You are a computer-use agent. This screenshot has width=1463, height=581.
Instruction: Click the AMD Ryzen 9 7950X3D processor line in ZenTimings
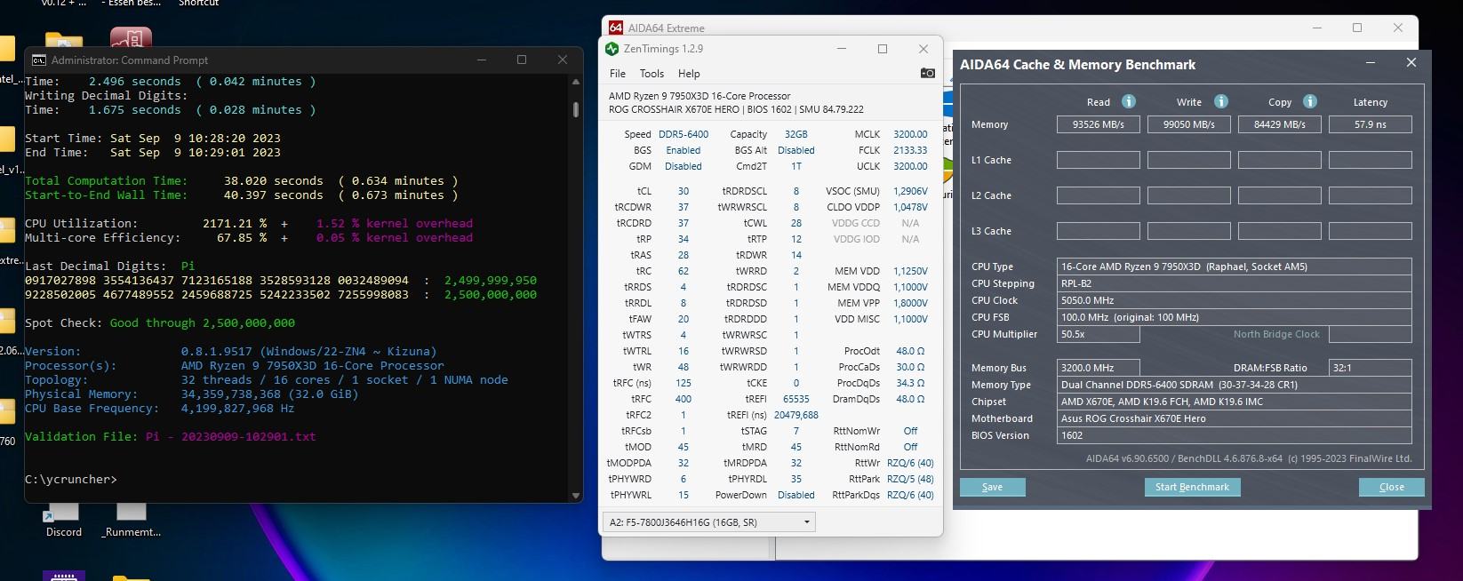pyautogui.click(x=700, y=96)
